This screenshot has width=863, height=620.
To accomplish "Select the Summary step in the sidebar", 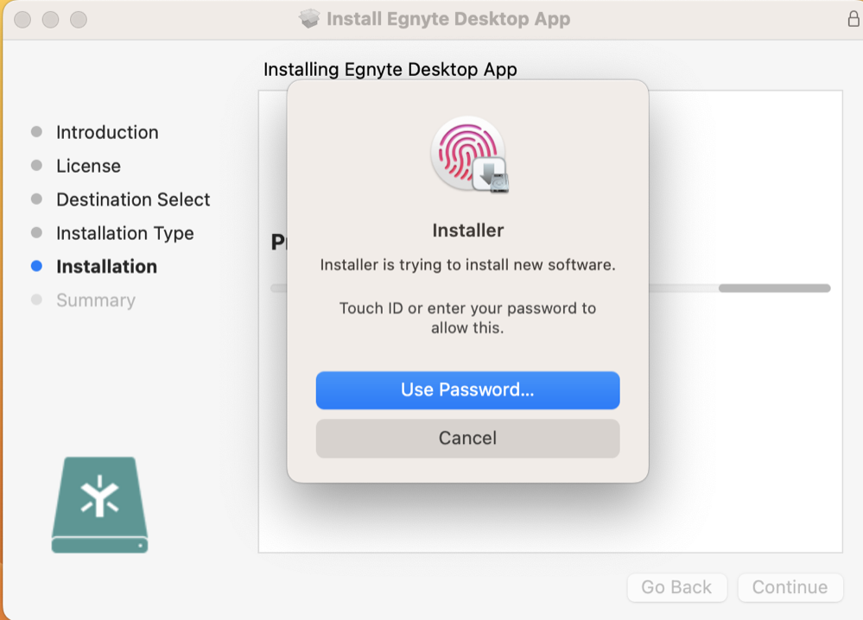I will coord(95,301).
